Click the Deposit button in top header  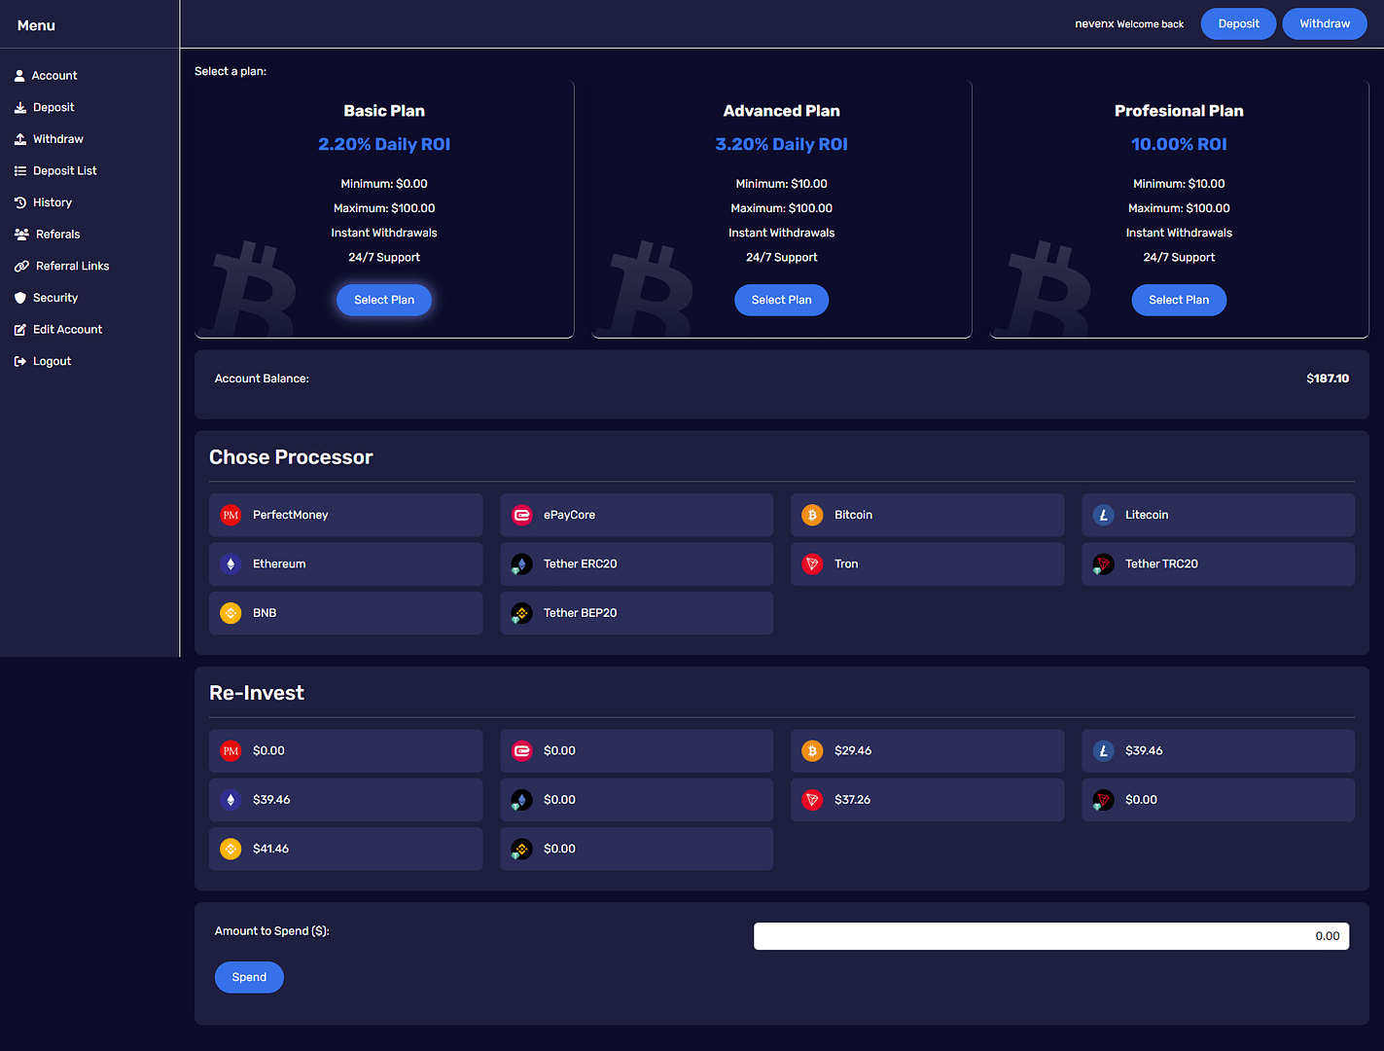(1238, 23)
